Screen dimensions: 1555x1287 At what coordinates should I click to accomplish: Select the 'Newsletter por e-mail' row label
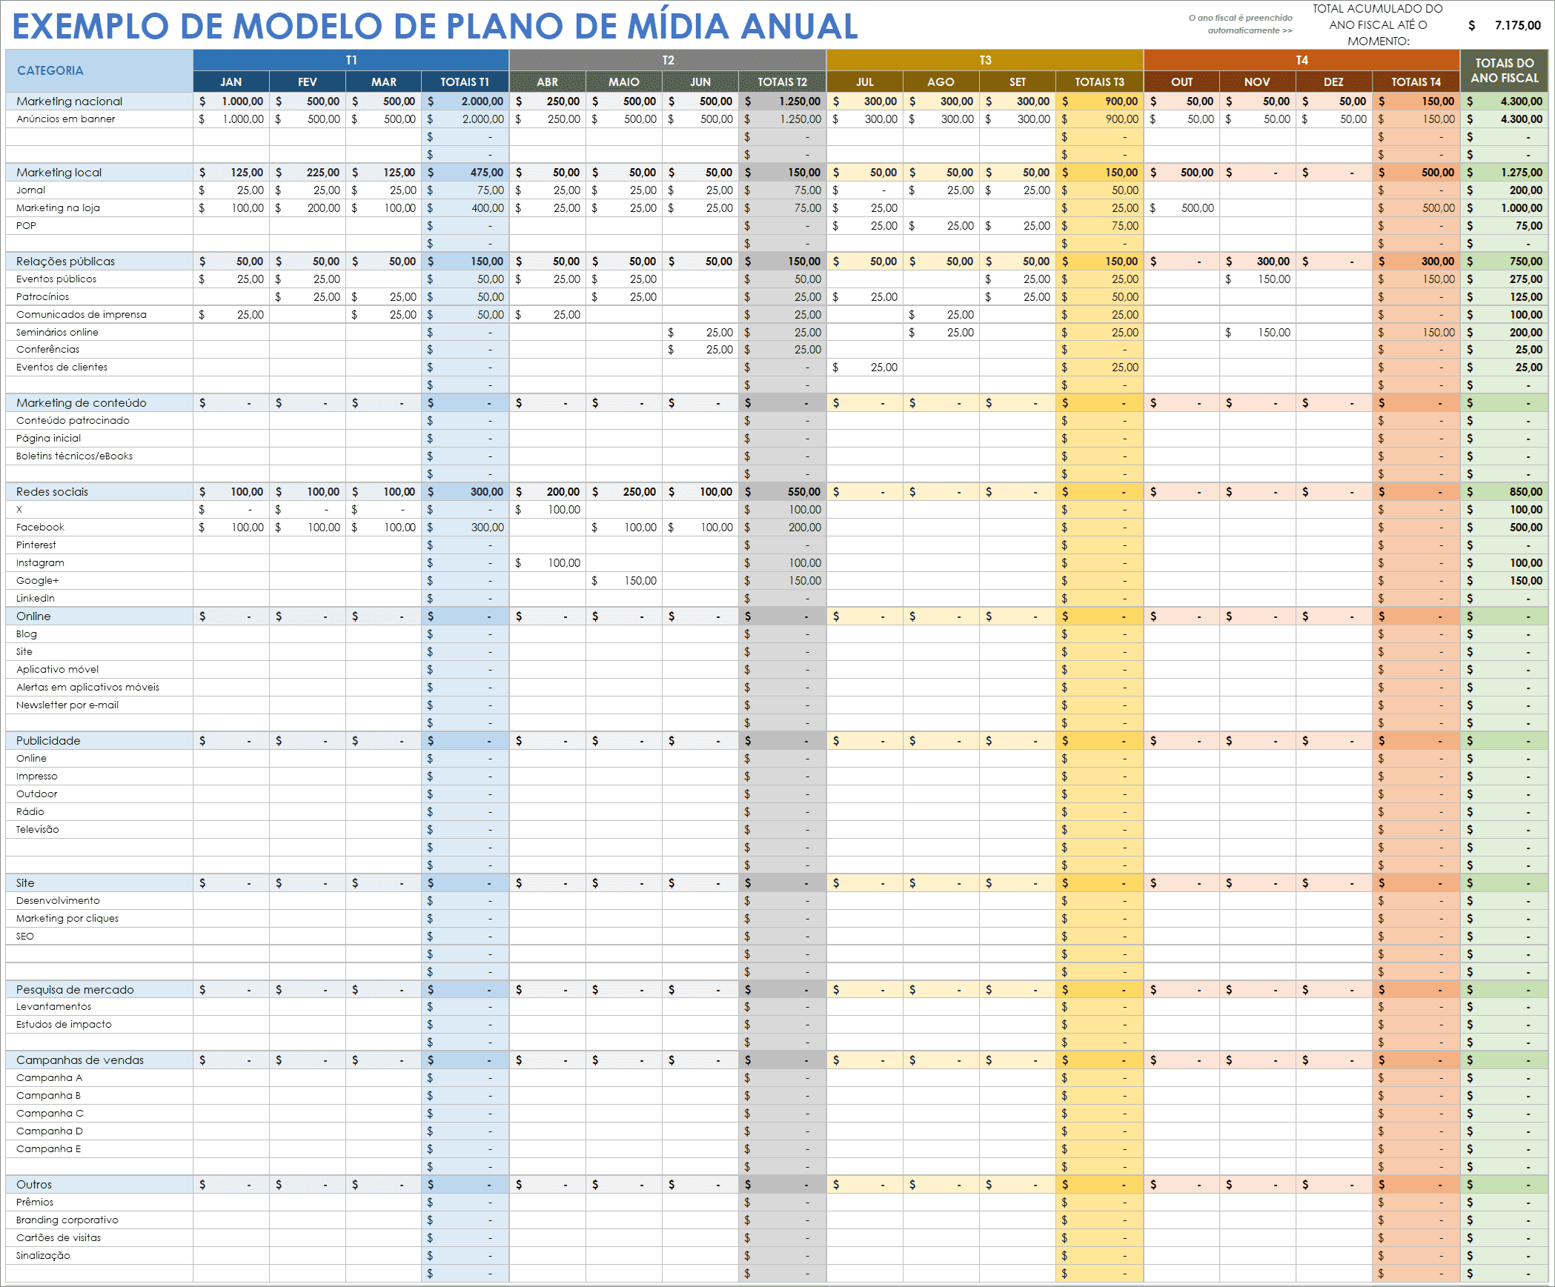coord(67,705)
